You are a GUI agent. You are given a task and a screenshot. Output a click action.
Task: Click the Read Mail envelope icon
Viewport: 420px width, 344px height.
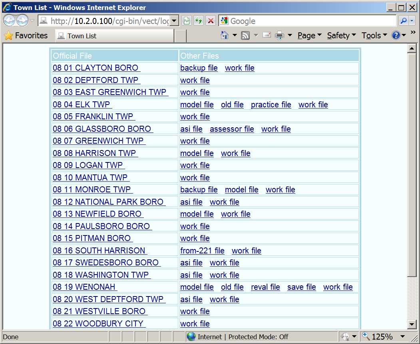[267, 36]
